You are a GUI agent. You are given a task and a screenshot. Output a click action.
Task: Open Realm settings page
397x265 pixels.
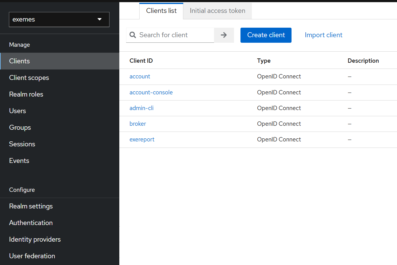point(31,206)
